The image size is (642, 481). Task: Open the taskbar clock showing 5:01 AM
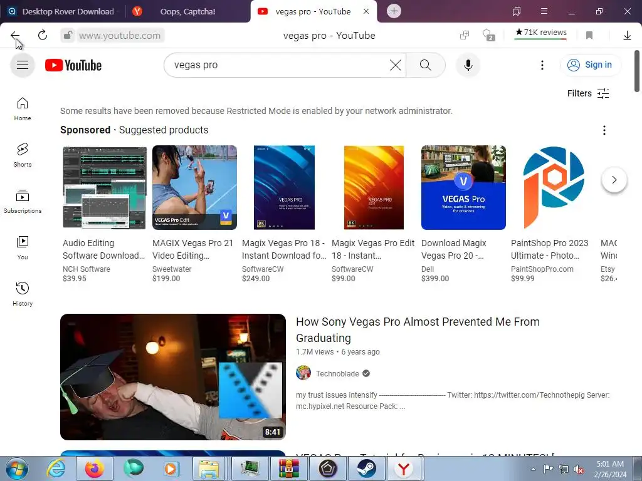610,468
